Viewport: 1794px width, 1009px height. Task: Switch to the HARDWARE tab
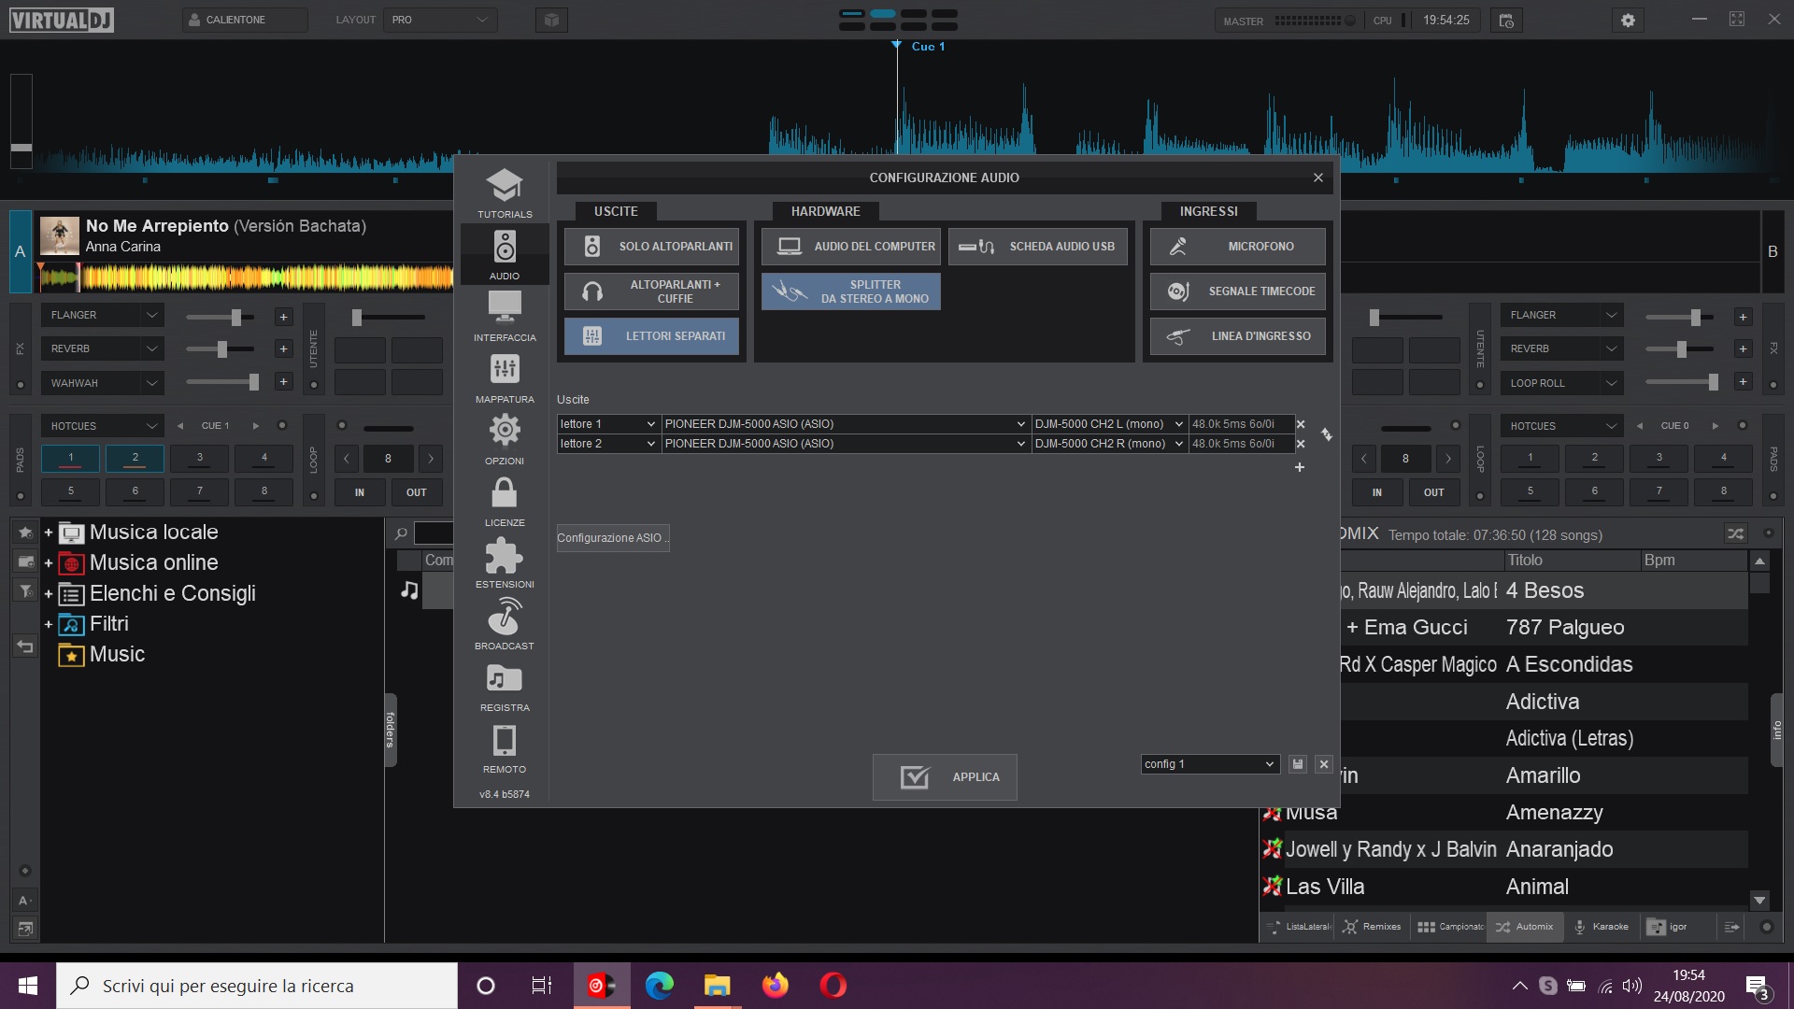tap(825, 211)
